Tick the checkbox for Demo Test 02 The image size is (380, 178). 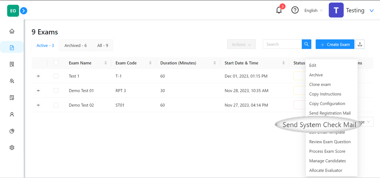[56, 105]
